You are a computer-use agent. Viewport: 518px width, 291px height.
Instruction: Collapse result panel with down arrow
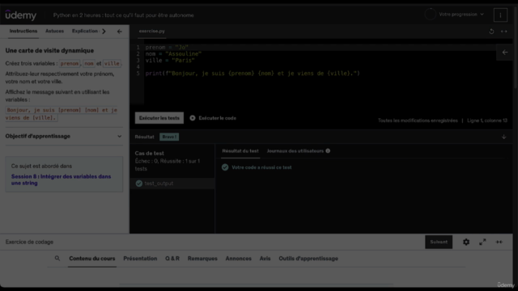pos(503,137)
